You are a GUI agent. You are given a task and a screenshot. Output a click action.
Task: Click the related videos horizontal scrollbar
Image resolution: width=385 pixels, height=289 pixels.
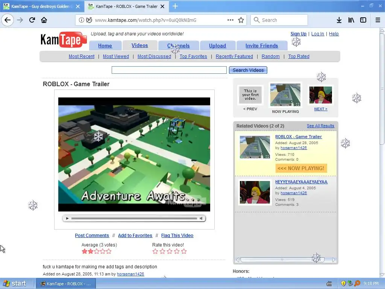pyautogui.click(x=282, y=260)
